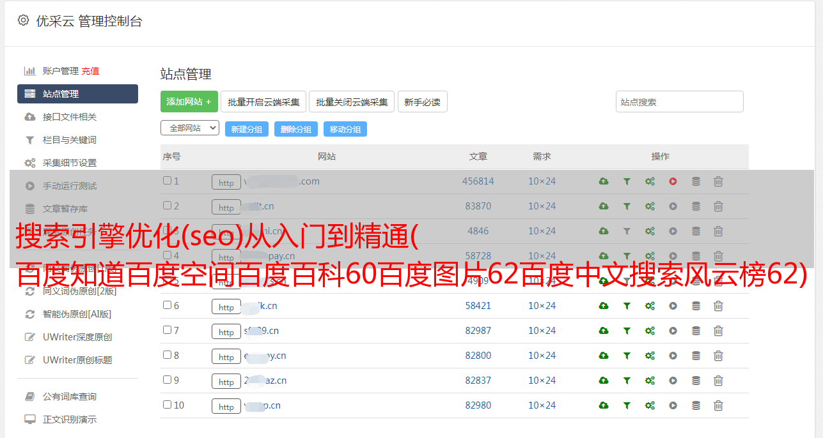
Task: Open 公有词库查询 in the sidebar
Action: (x=70, y=397)
